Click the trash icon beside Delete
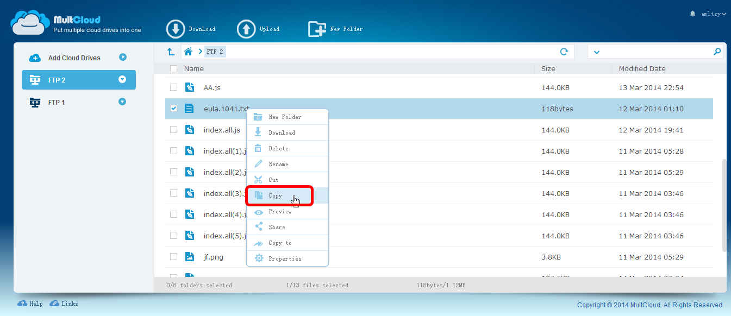Screen dimensions: 731x316 pyautogui.click(x=259, y=148)
